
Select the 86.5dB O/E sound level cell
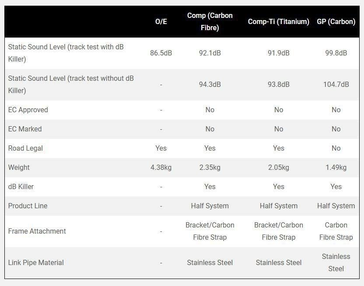point(161,53)
